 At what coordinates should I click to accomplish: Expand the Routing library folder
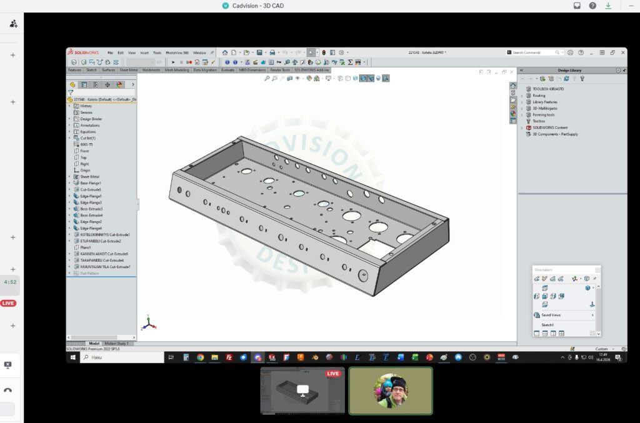point(521,96)
